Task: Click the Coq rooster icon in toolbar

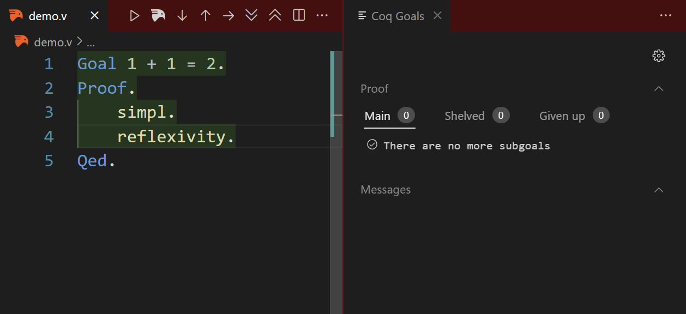Action: point(158,16)
